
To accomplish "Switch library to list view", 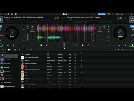I will click(x=115, y=50).
